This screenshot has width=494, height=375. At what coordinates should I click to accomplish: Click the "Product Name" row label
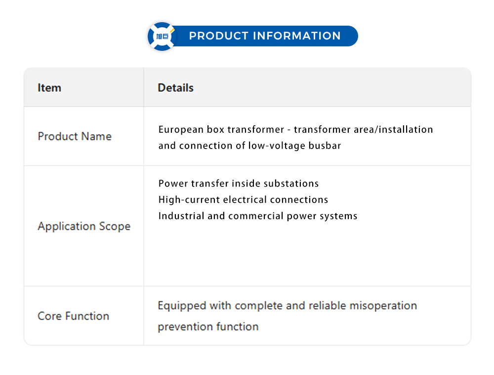point(75,136)
